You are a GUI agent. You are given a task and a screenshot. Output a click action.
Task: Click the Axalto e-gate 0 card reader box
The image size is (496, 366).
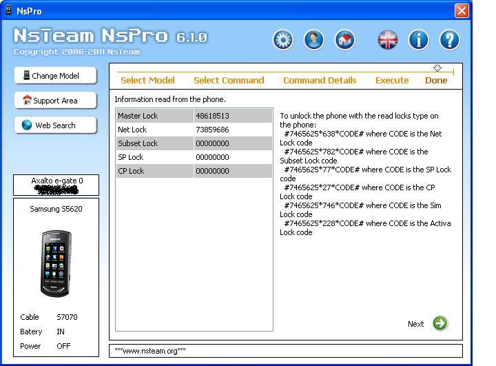(56, 185)
